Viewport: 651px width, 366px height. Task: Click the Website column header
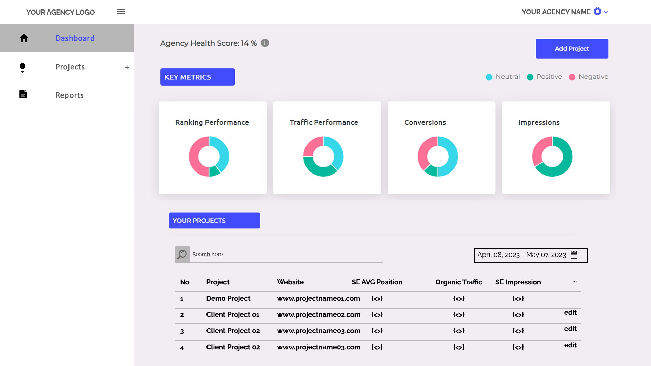[290, 282]
